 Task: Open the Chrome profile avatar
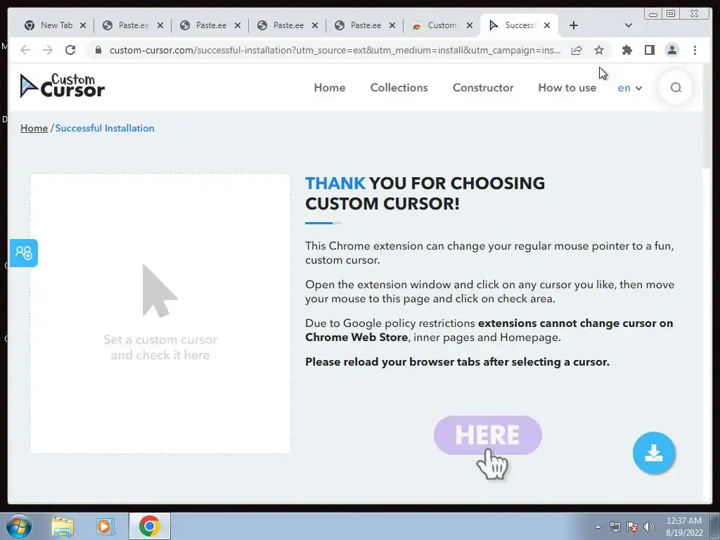[671, 50]
